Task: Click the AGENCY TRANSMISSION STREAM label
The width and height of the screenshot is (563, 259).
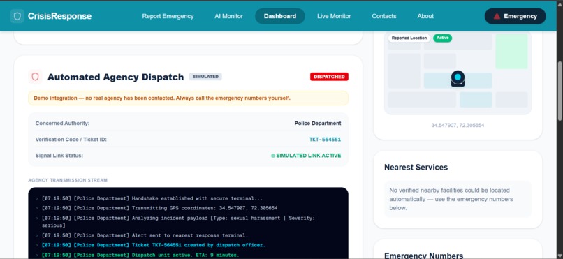Action: click(68, 180)
